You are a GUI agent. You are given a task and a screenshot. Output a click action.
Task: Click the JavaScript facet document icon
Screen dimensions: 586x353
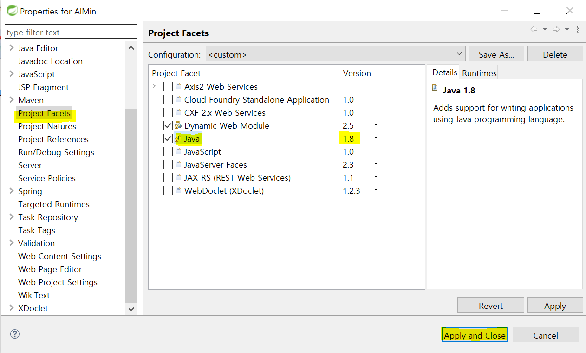(179, 151)
